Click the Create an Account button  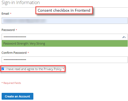coord(17,96)
